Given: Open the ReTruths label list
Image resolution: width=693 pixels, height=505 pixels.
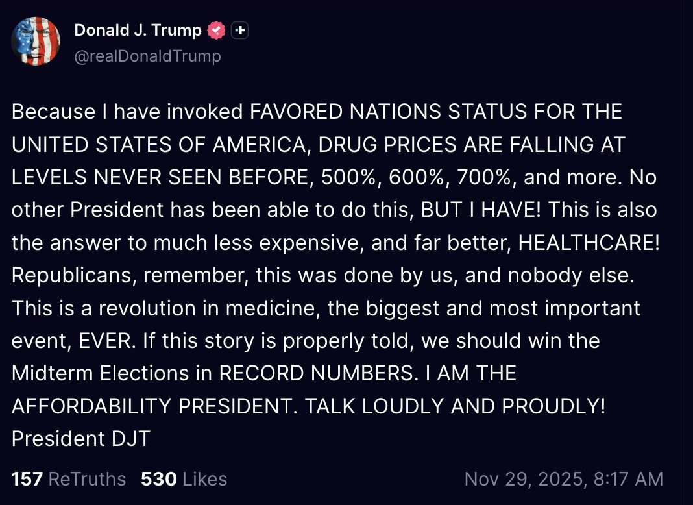Looking at the screenshot, I should pyautogui.click(x=87, y=479).
